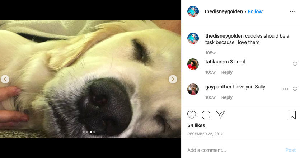Viewport: 300px width, 158px height.
Task: Reply to gaypanther's comment
Action: pyautogui.click(x=227, y=97)
